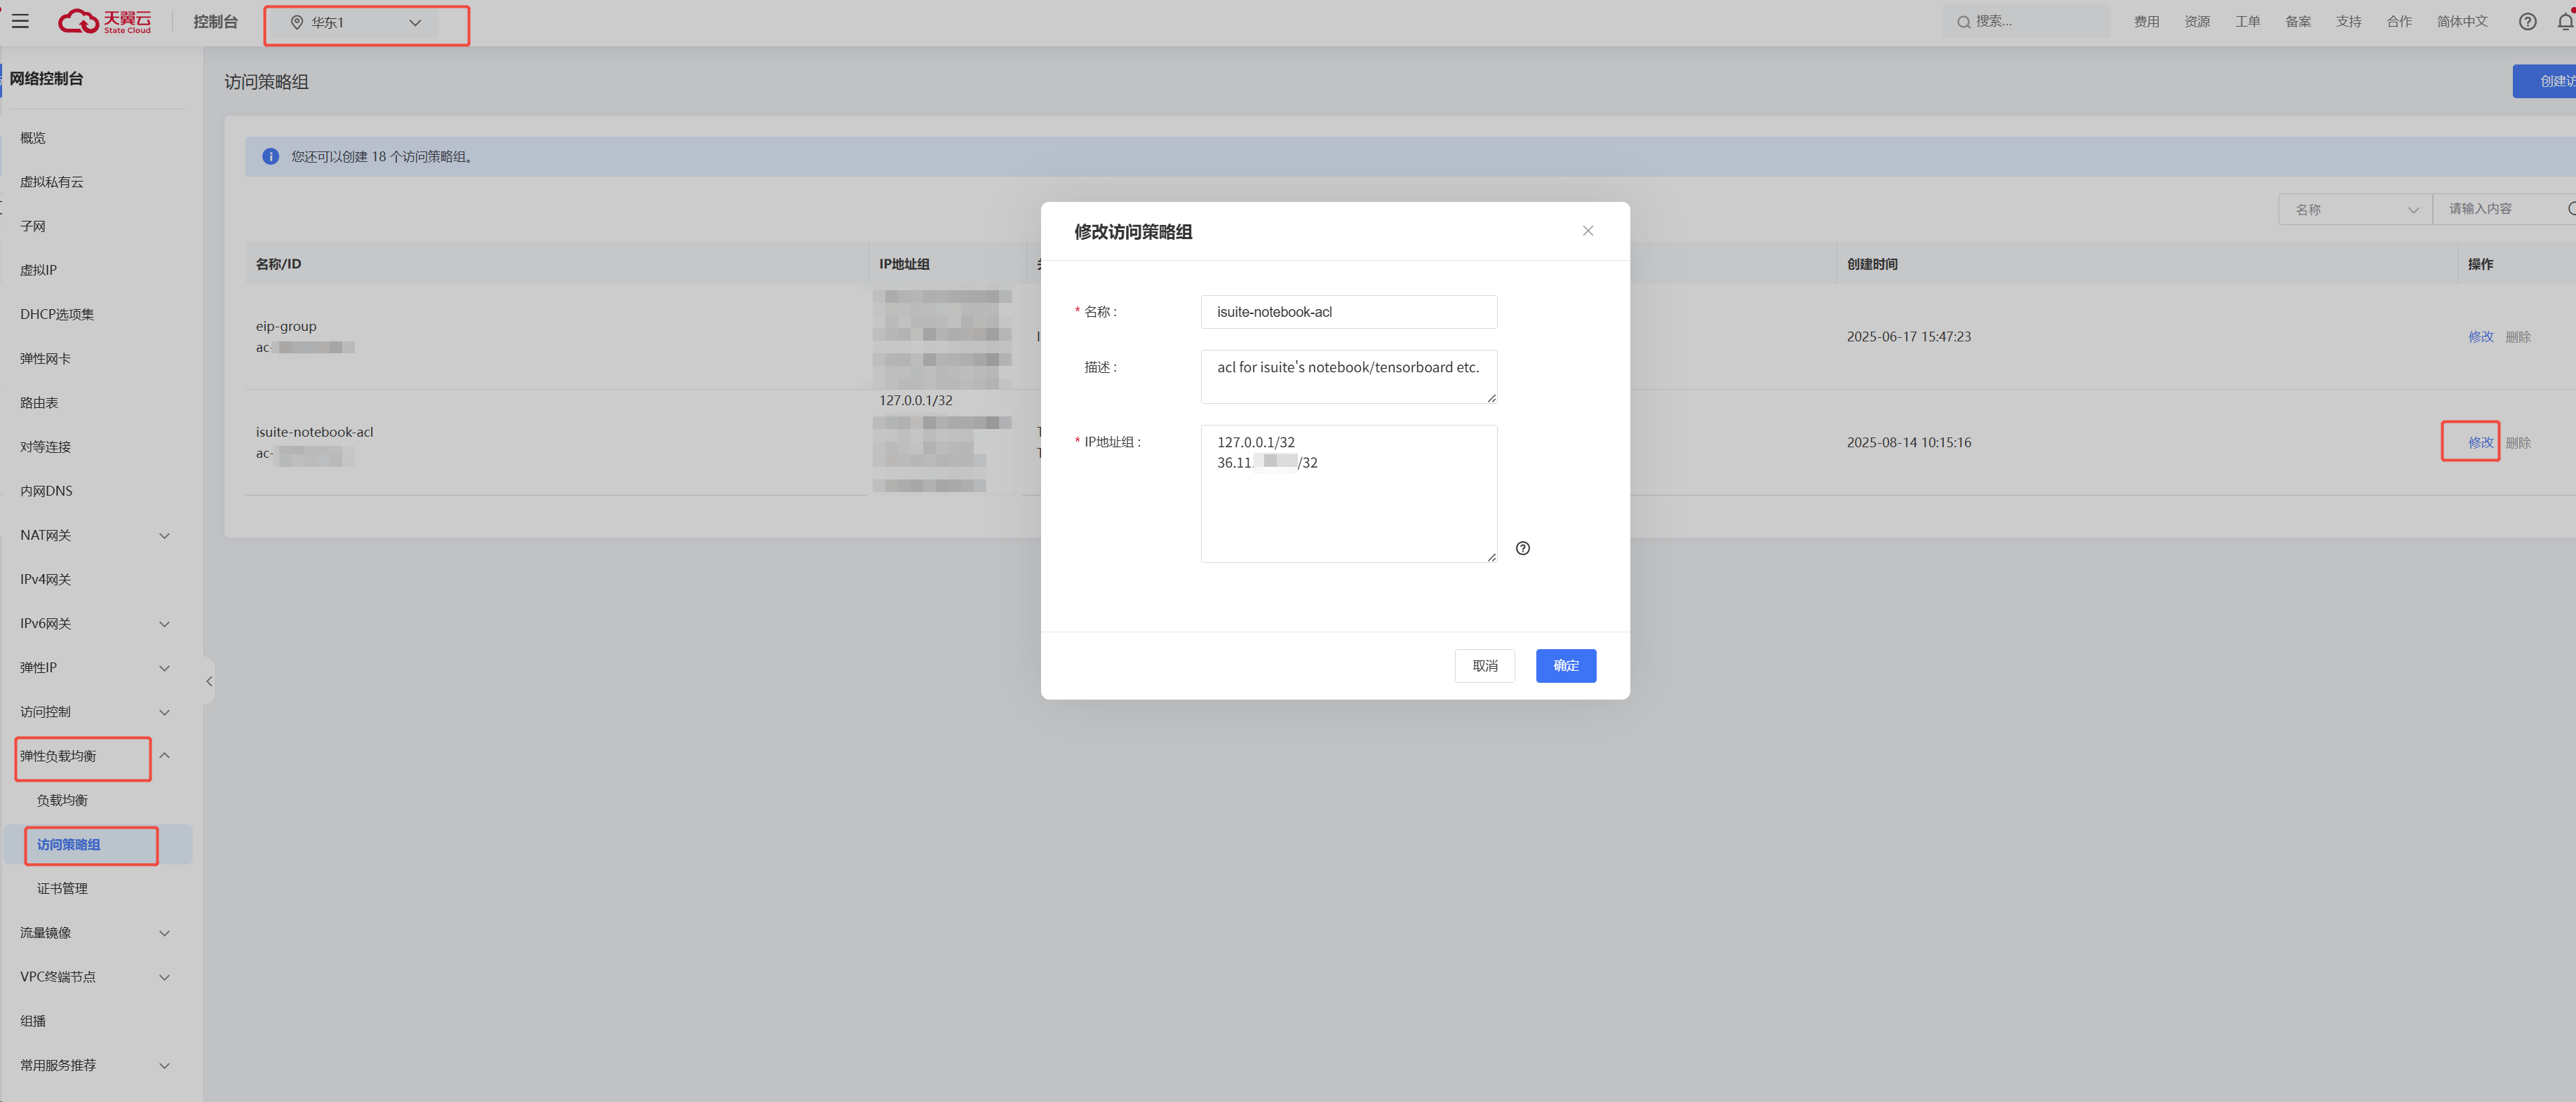Click the State Cloud logo
Screen dimensions: 2576x1102
[x=104, y=21]
